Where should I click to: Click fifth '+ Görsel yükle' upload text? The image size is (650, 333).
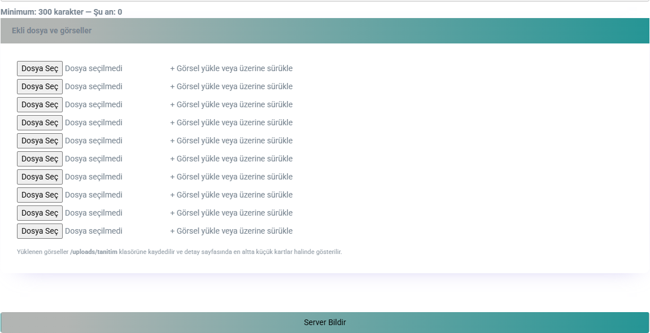tap(231, 141)
